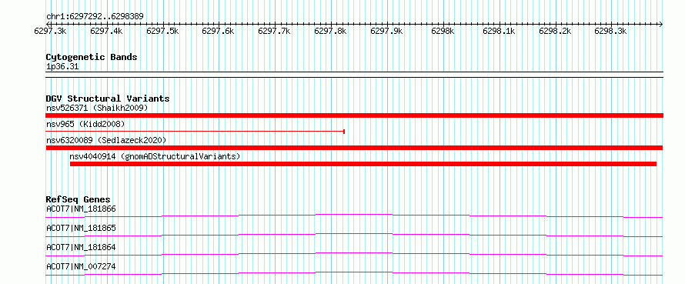Click the magenta line of ACOT7|NM_181864
The width and height of the screenshot is (685, 284).
coord(354,254)
